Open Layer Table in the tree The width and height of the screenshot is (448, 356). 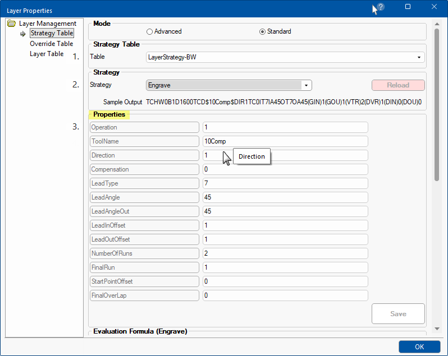47,54
